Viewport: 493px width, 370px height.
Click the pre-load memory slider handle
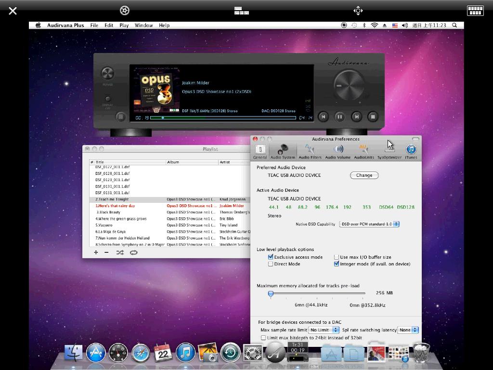[x=271, y=294]
